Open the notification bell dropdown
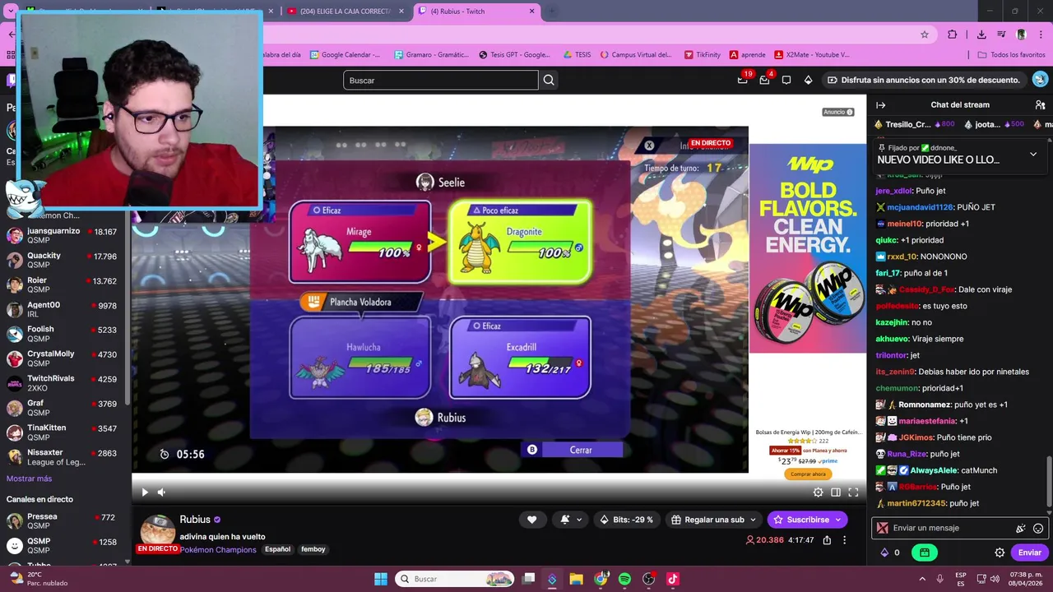Viewport: 1053px width, 592px height. 571,520
